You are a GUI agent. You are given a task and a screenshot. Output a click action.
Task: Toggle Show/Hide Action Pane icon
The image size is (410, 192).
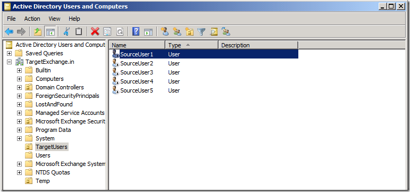[148, 32]
